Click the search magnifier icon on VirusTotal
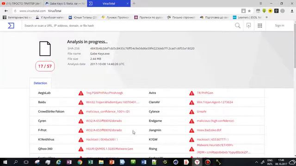The width and height of the screenshot is (296, 166). 238,26
